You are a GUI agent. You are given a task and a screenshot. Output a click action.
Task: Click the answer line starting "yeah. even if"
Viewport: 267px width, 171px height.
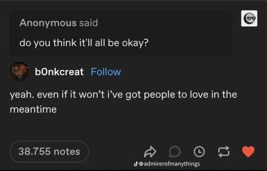(x=123, y=94)
